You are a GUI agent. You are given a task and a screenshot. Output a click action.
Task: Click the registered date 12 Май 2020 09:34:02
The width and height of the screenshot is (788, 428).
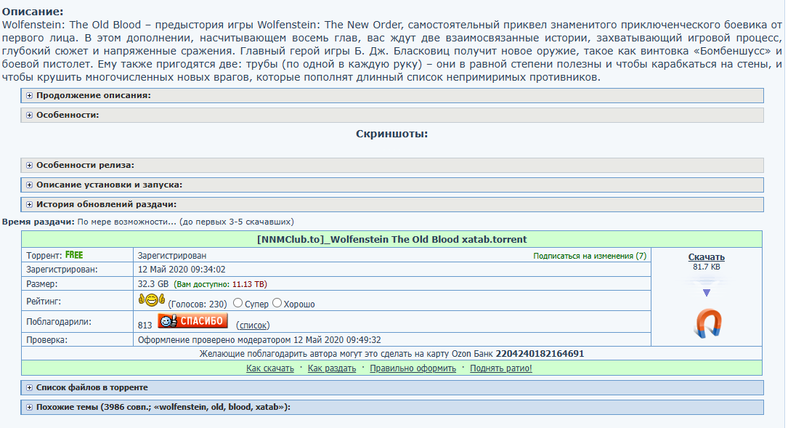(x=182, y=270)
